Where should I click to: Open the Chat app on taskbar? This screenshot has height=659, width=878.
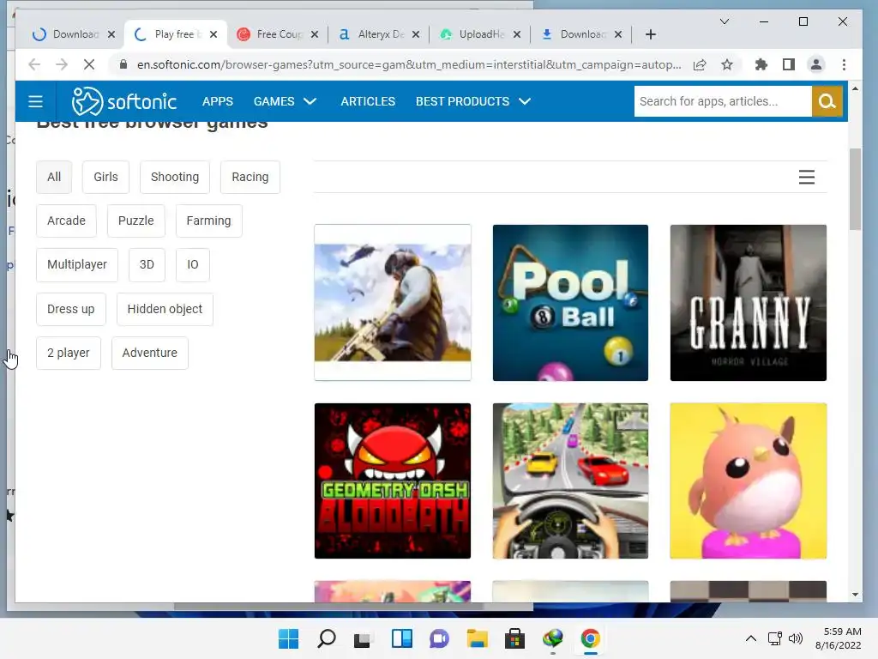(439, 638)
